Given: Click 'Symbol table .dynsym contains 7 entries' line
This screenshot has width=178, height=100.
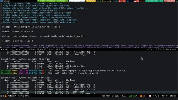Looking at the screenshot, I should (x=26, y=78).
